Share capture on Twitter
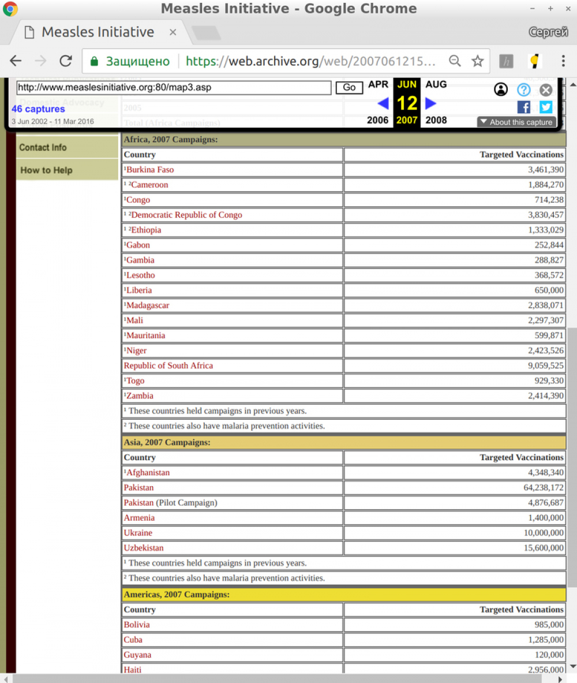577x683 pixels. click(x=546, y=107)
